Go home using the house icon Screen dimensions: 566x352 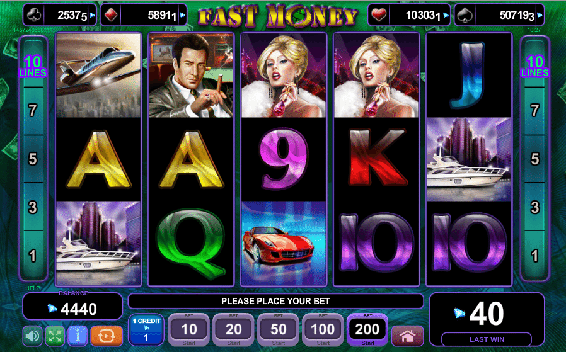pyautogui.click(x=408, y=336)
